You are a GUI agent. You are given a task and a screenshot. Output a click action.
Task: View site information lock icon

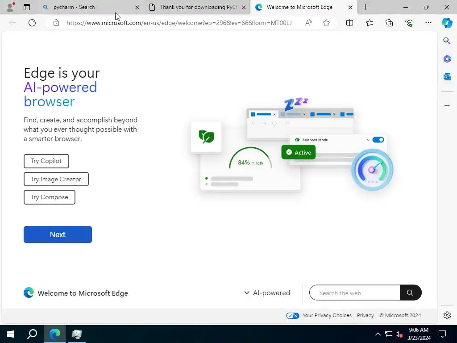point(56,23)
